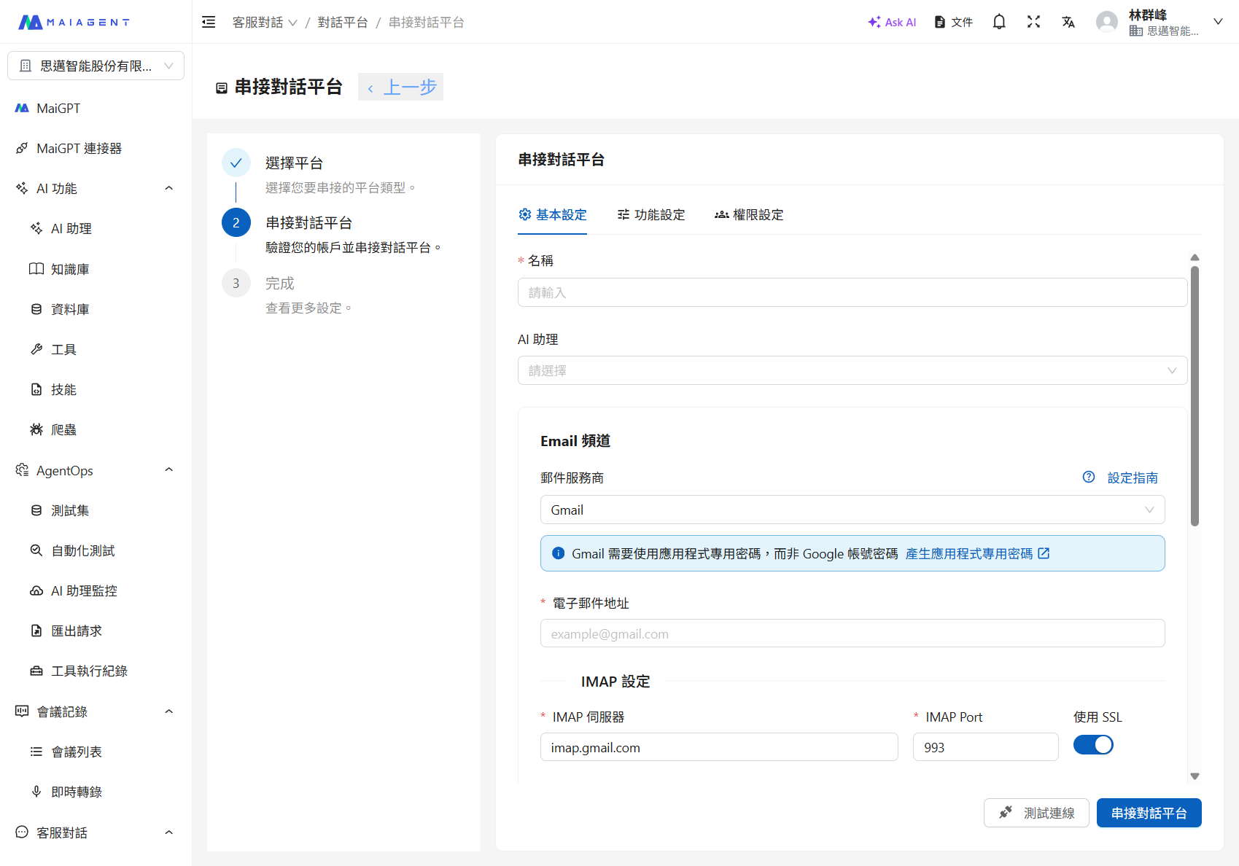Toggle fullscreen mode icon
Screen dimensions: 1239x866
point(1033,22)
